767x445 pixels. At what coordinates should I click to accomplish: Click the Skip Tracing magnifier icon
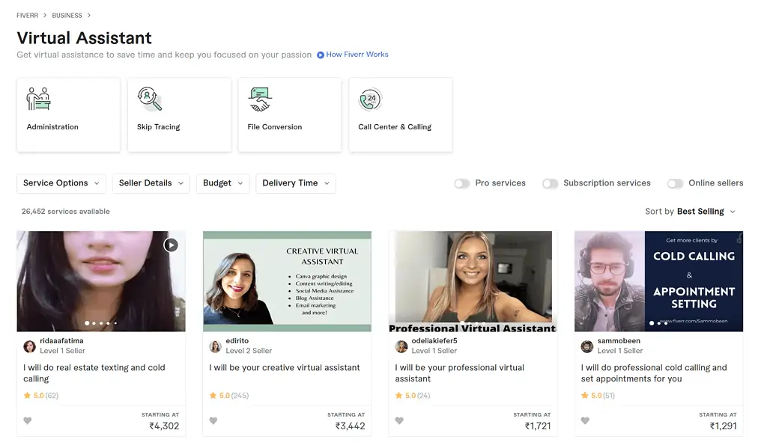point(149,99)
